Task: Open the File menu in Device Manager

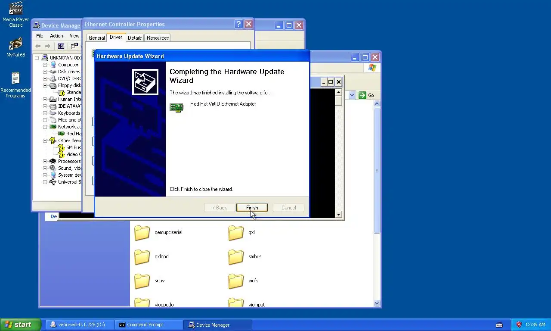Action: coord(40,36)
